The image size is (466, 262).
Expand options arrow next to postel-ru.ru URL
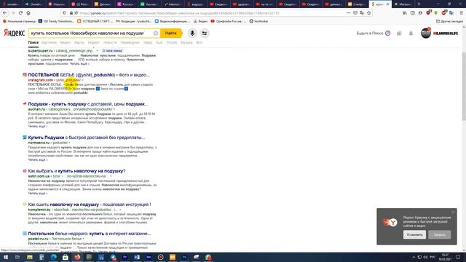83,239
